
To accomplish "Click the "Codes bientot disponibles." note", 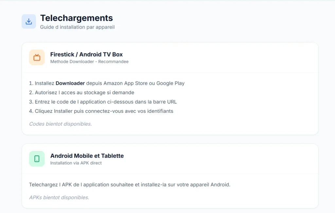I will [x=61, y=124].
